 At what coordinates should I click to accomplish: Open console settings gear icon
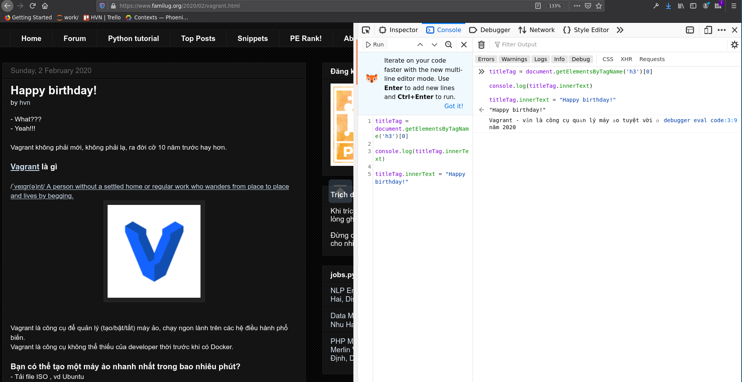click(x=734, y=45)
